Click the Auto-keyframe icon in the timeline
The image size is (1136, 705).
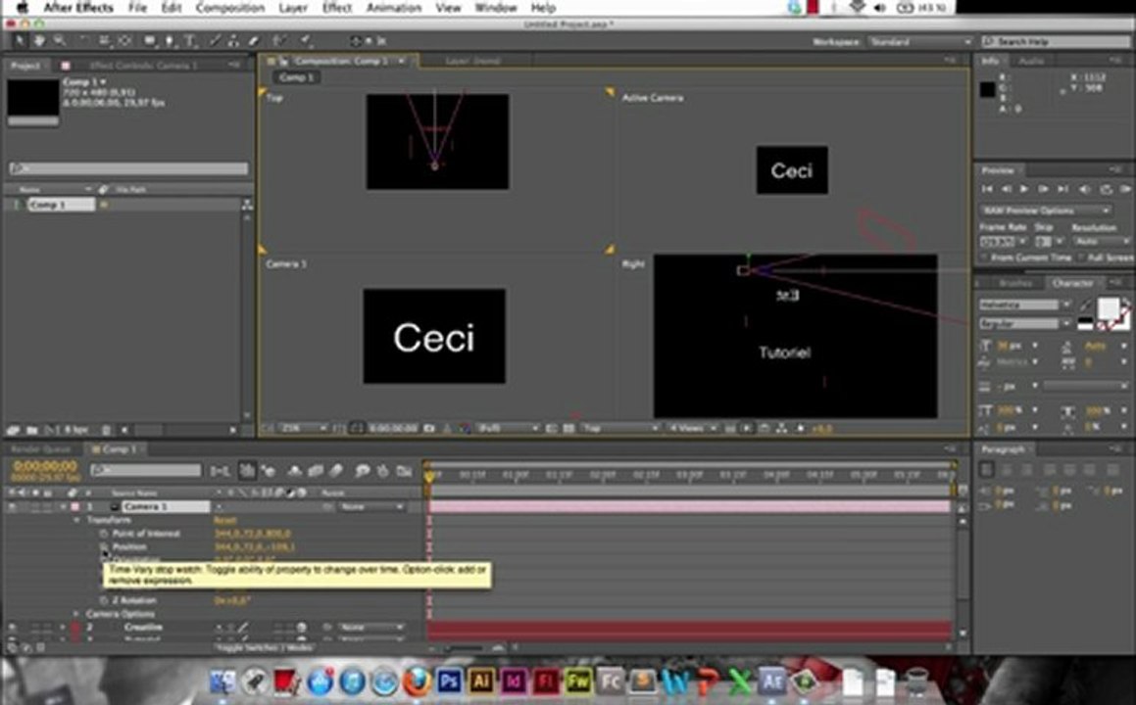[x=382, y=471]
